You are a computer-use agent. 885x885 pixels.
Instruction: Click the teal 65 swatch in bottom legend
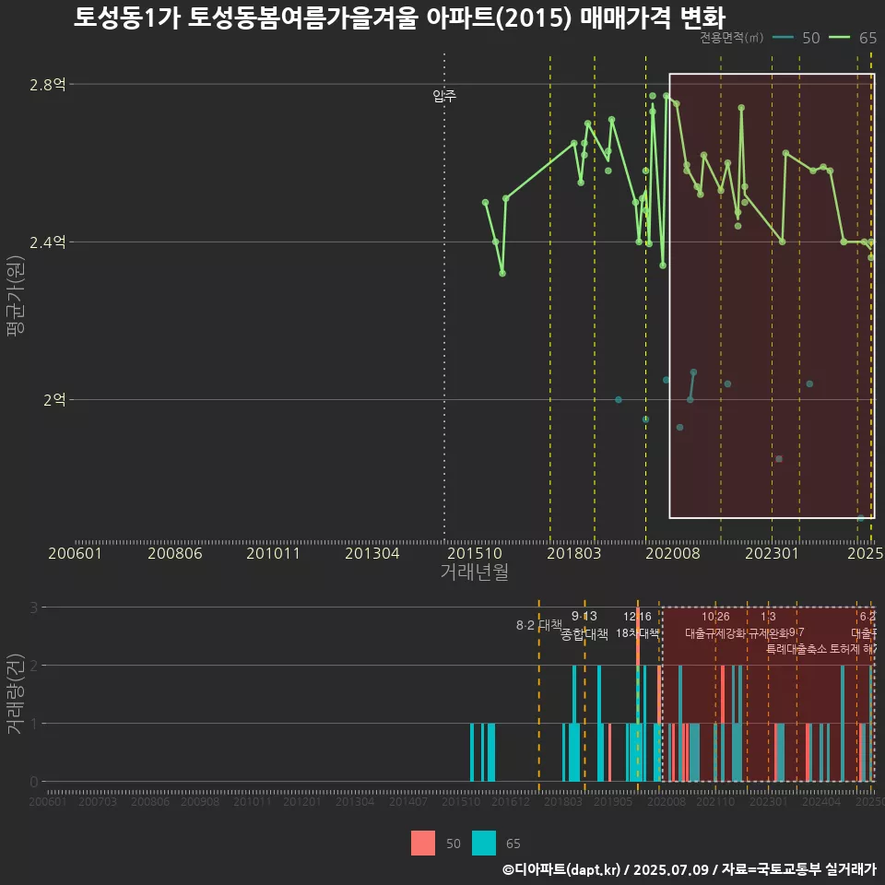pyautogui.click(x=484, y=844)
